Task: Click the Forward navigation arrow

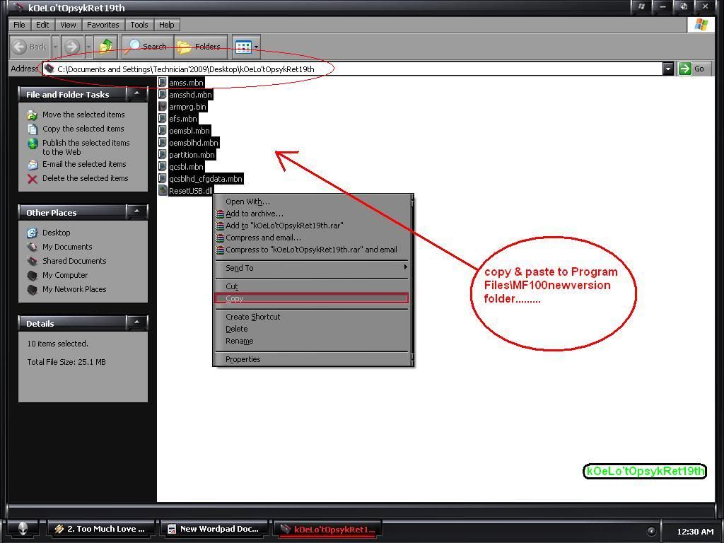Action: click(71, 47)
